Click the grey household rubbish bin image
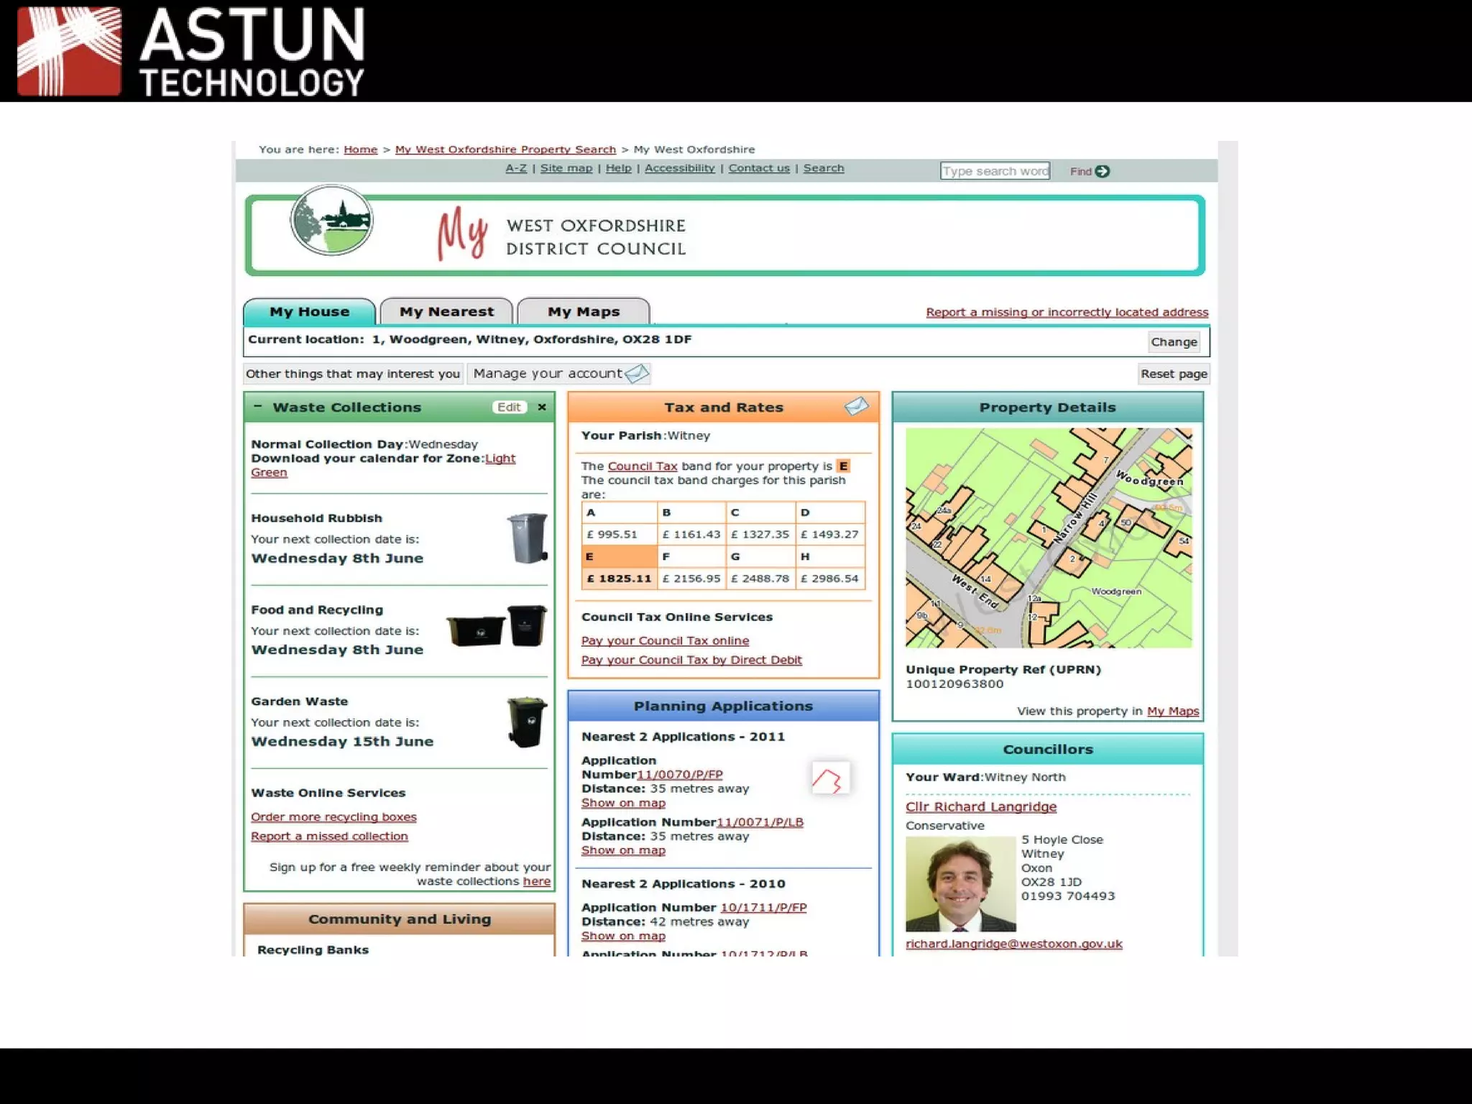Image resolution: width=1472 pixels, height=1104 pixels. [528, 538]
